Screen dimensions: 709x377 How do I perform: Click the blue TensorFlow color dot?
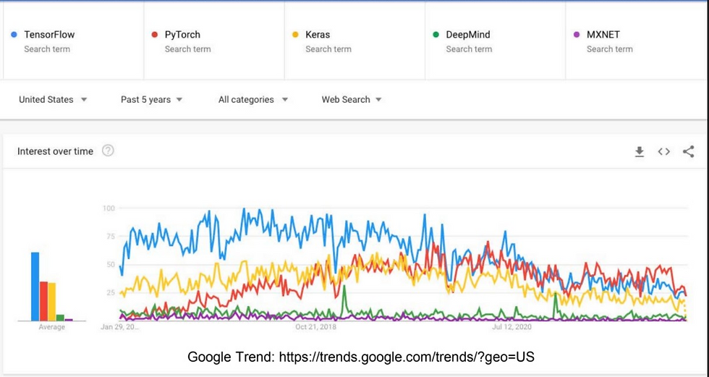[x=14, y=34]
